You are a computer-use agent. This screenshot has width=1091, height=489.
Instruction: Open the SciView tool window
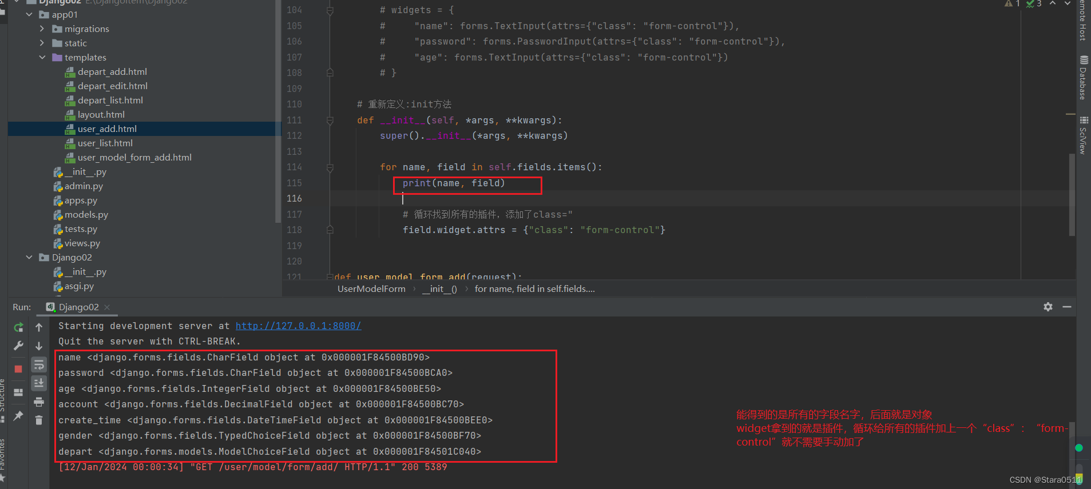(1083, 135)
